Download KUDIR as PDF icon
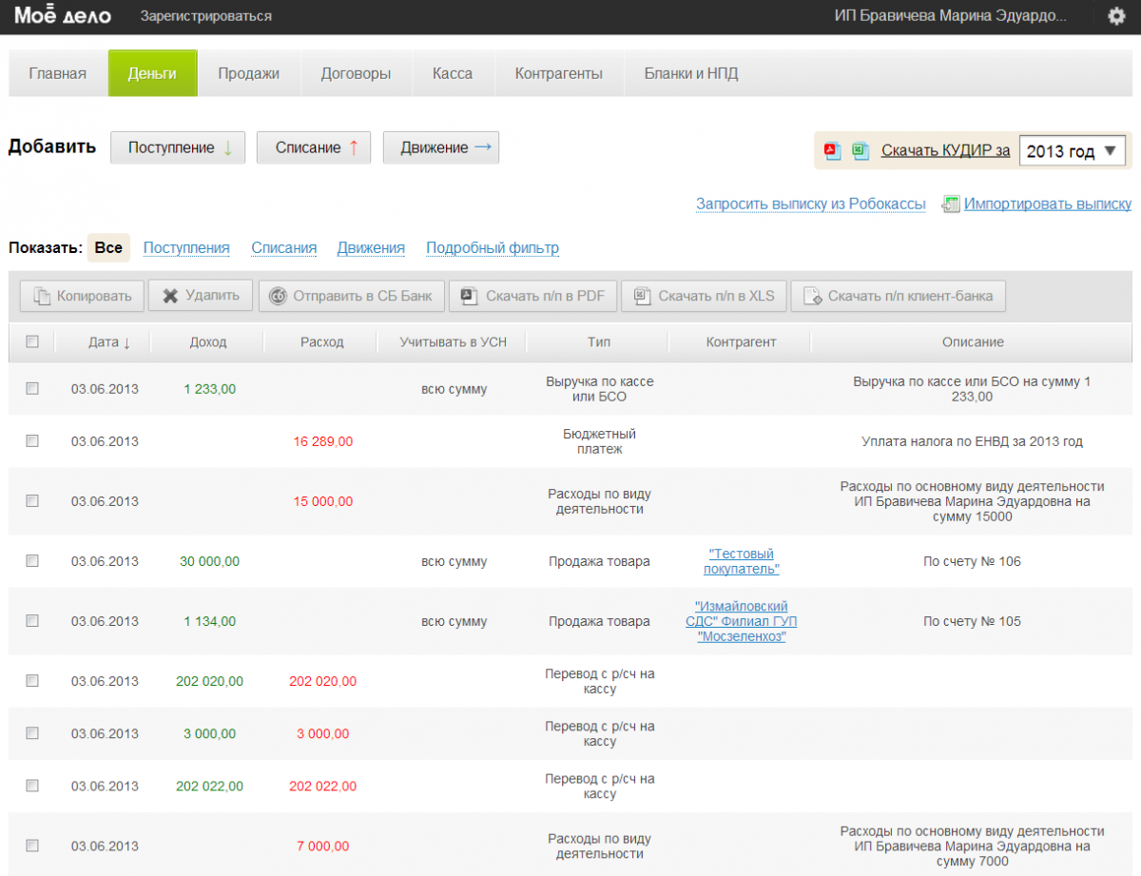This screenshot has height=876, width=1141. tap(833, 150)
